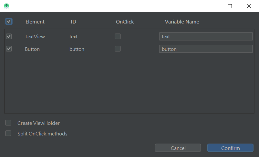Edit the 'text' variable name field
This screenshot has width=259, height=157.
coord(206,36)
